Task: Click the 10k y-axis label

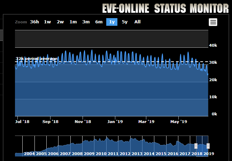Action: (213, 97)
